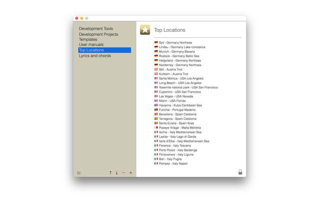Select the highlighted Top Locations sidebar entry
Screen dimensions: 319x199
pos(104,50)
